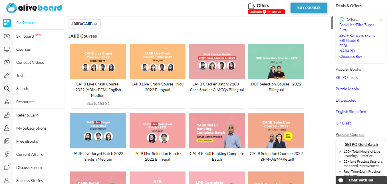387x184 pixels.
Task: Open Chat with us widget
Action: pyautogui.click(x=361, y=180)
